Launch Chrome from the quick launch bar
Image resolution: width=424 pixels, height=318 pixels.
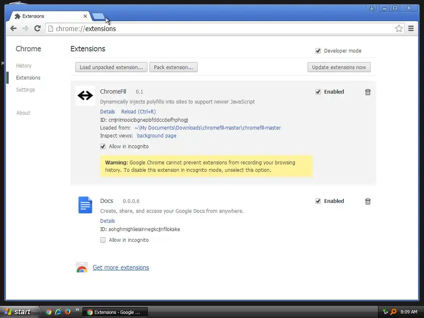(48, 312)
